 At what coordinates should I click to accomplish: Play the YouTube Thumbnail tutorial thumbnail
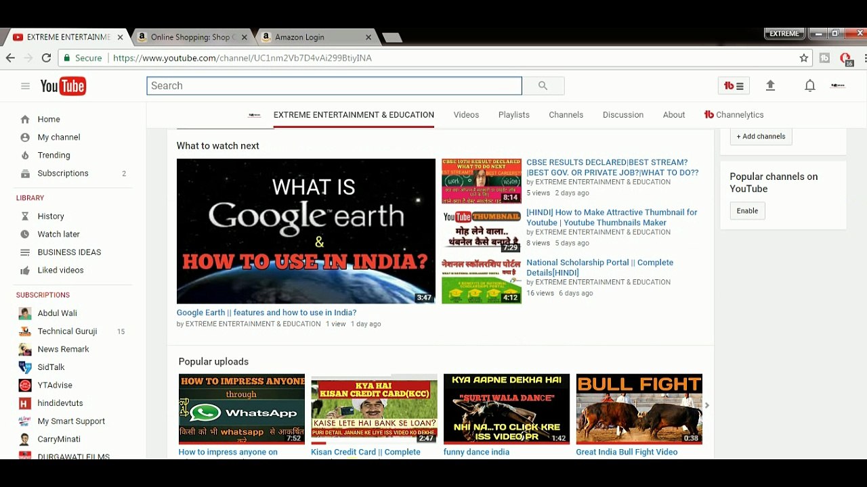point(482,231)
